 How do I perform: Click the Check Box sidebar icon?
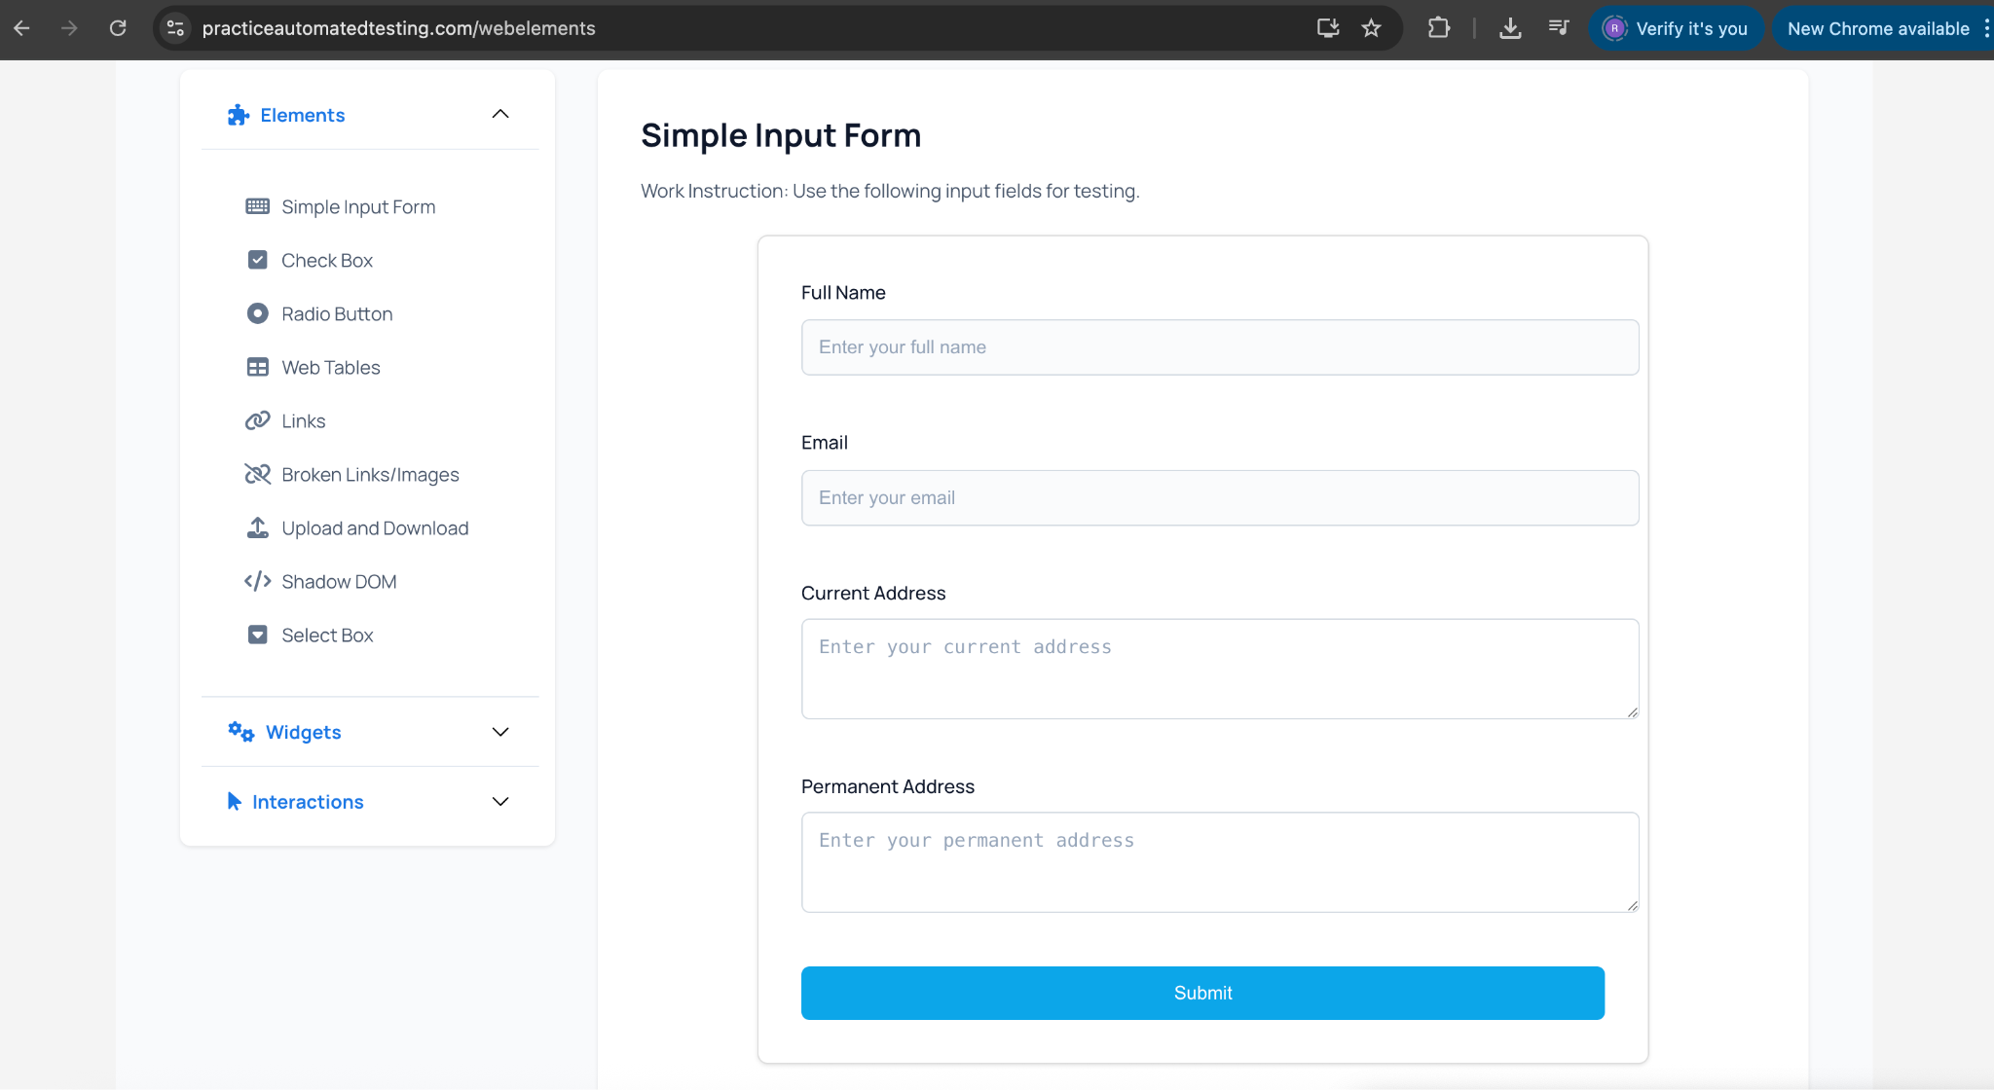click(x=257, y=260)
